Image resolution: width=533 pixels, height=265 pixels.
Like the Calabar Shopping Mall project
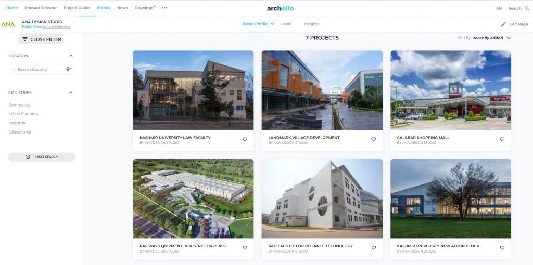[x=502, y=139]
